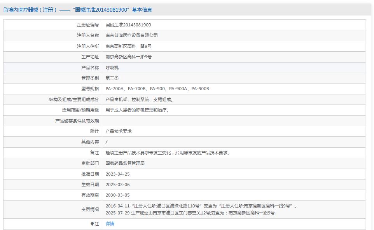Click the 生产地址 address value
Image resolution: width=374 pixels, height=230 pixels.
[x=129, y=57]
